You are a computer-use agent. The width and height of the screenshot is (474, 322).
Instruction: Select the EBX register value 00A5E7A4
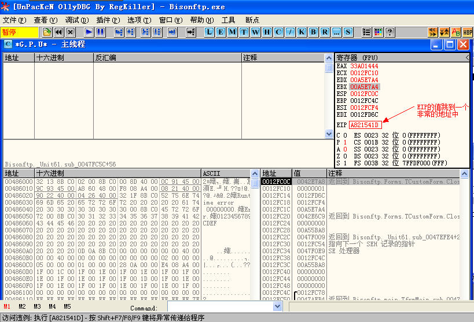[364, 87]
